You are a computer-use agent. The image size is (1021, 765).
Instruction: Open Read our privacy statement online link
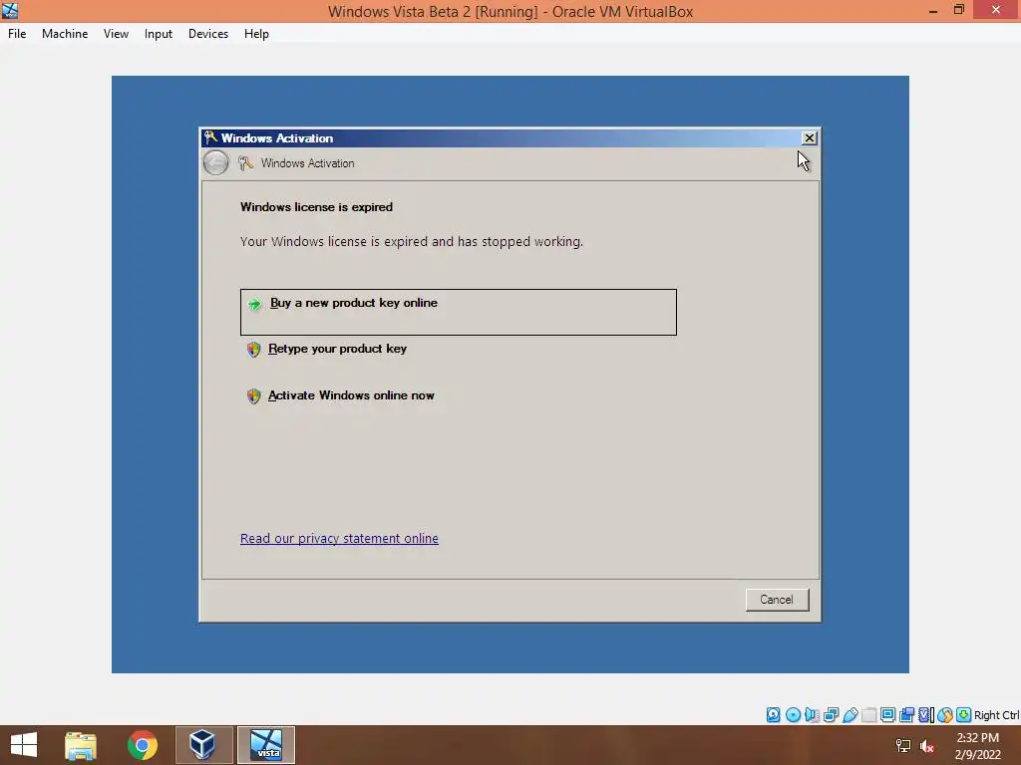tap(339, 539)
